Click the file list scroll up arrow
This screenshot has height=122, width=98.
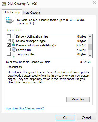click(90, 36)
